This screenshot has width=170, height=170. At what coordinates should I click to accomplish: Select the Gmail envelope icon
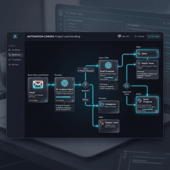click(38, 84)
